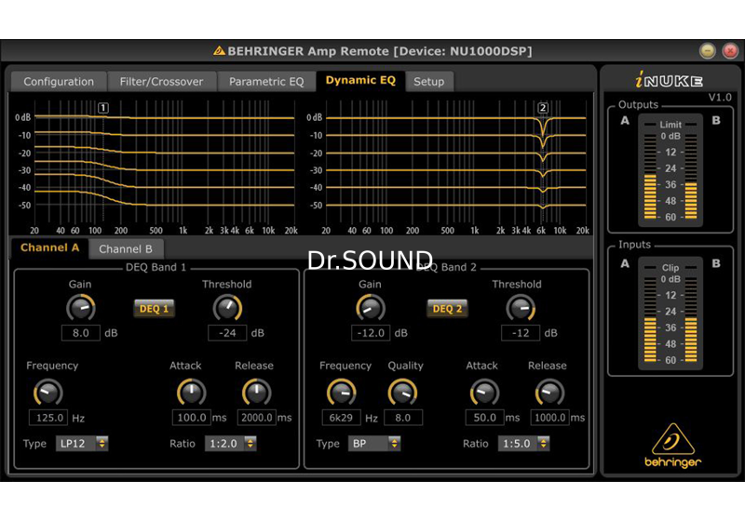
Task: Click the DEQ Band 2 Quality knob
Action: pos(403,393)
